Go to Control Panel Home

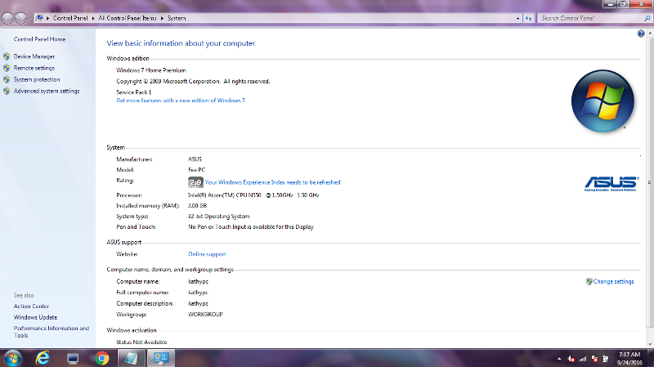pyautogui.click(x=39, y=39)
